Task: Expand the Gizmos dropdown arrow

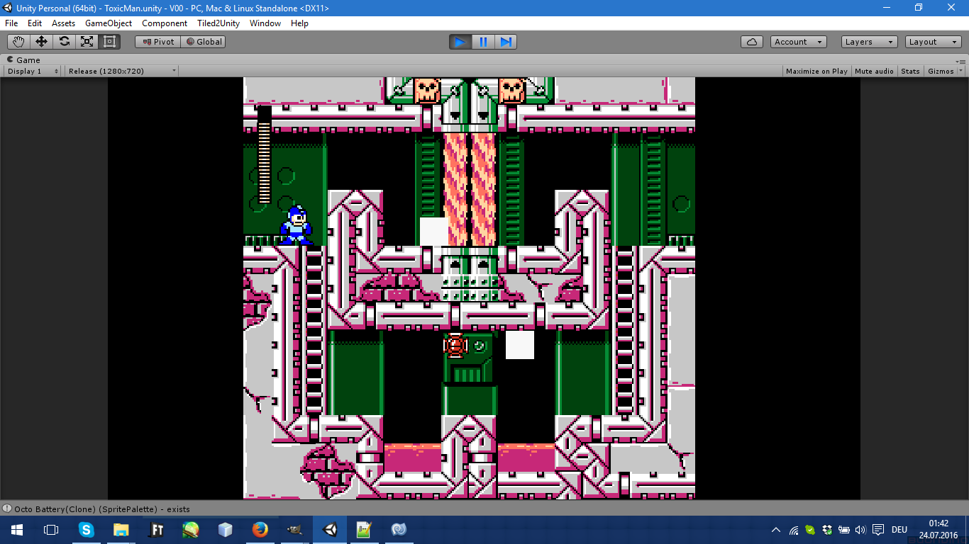Action: point(960,71)
